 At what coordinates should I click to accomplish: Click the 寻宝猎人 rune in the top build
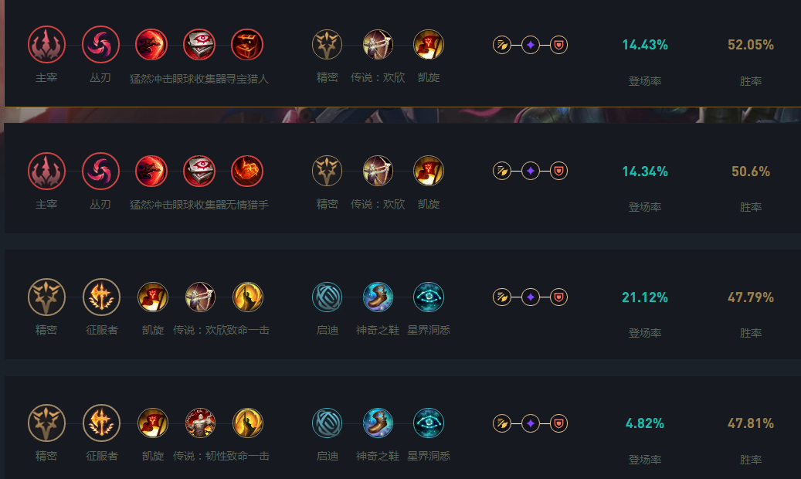[249, 44]
